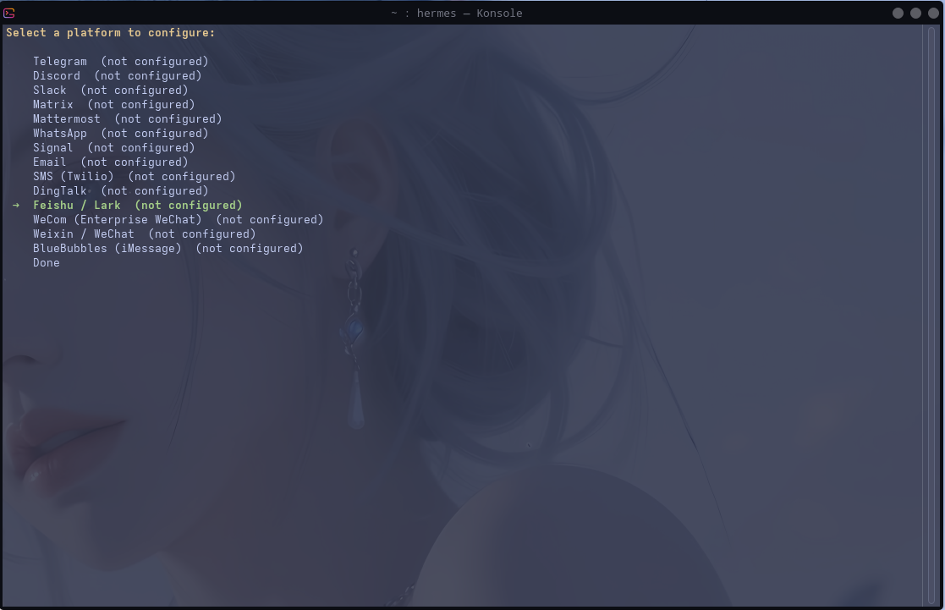The height and width of the screenshot is (610, 945).
Task: Click the arrow cursor beside Feishu / Lark
Action: click(16, 206)
